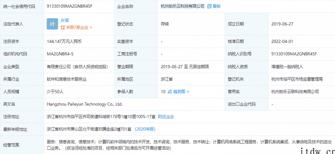Select industry 软件和信息技术服务业
This screenshot has width=335, height=154.
point(67,79)
